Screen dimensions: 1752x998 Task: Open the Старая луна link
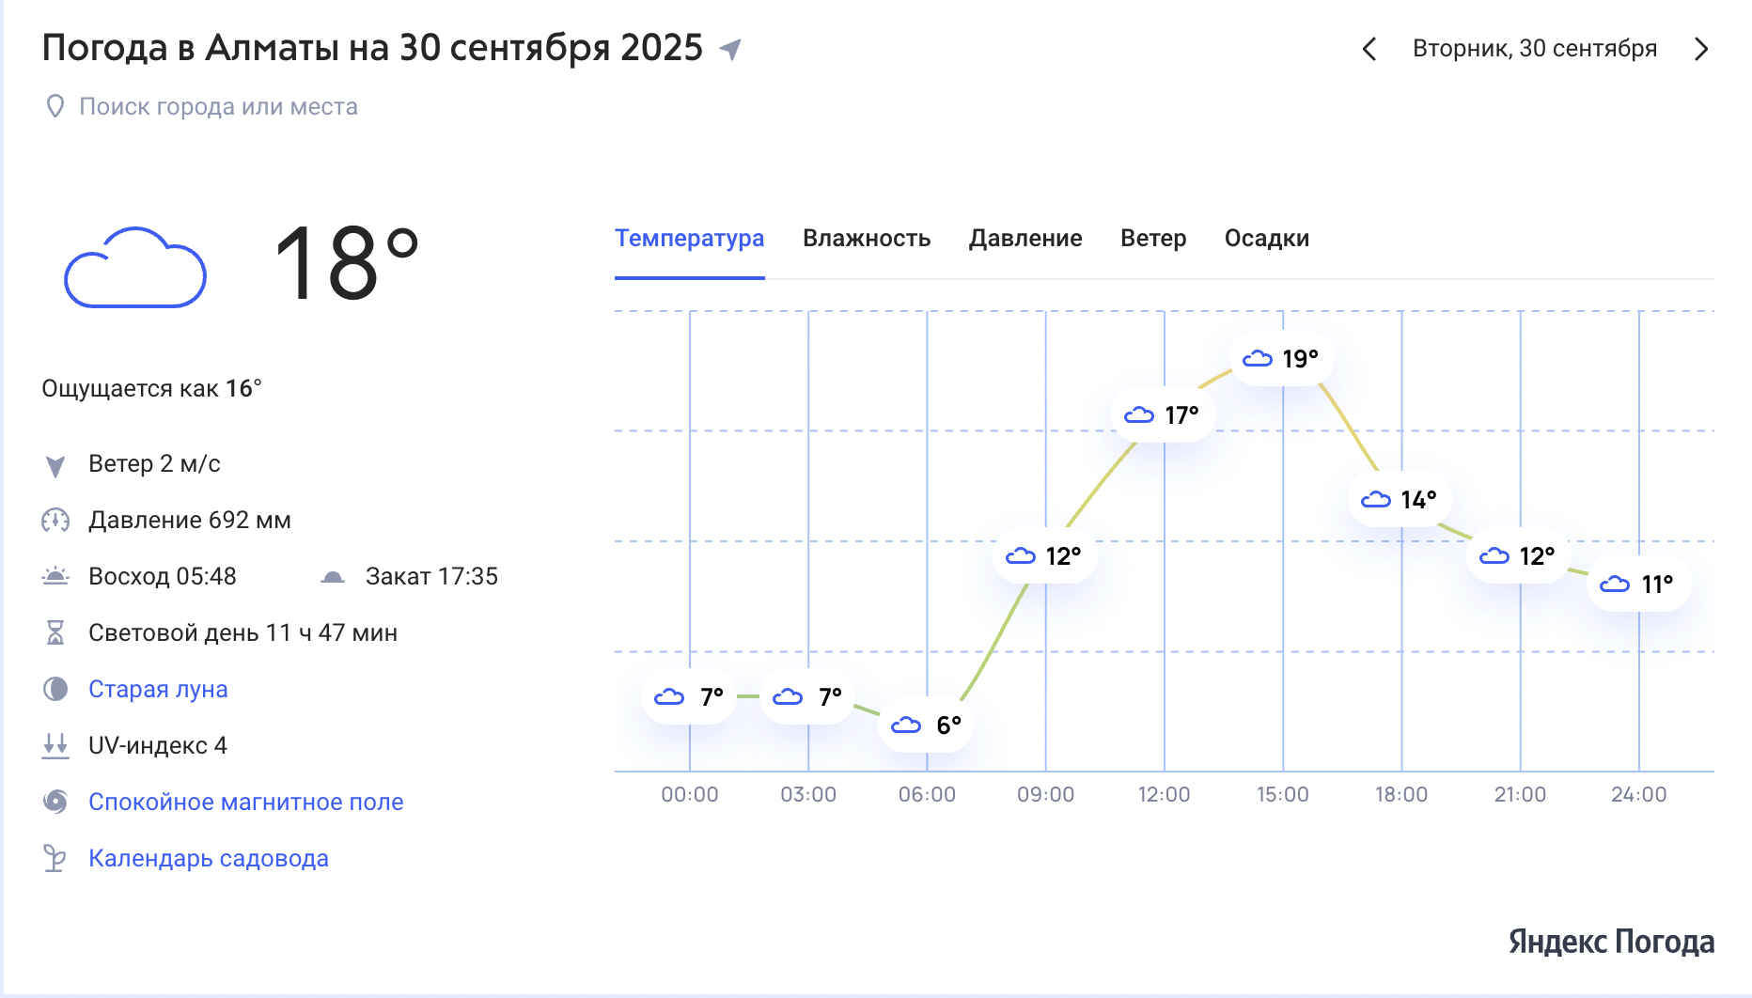click(x=158, y=689)
